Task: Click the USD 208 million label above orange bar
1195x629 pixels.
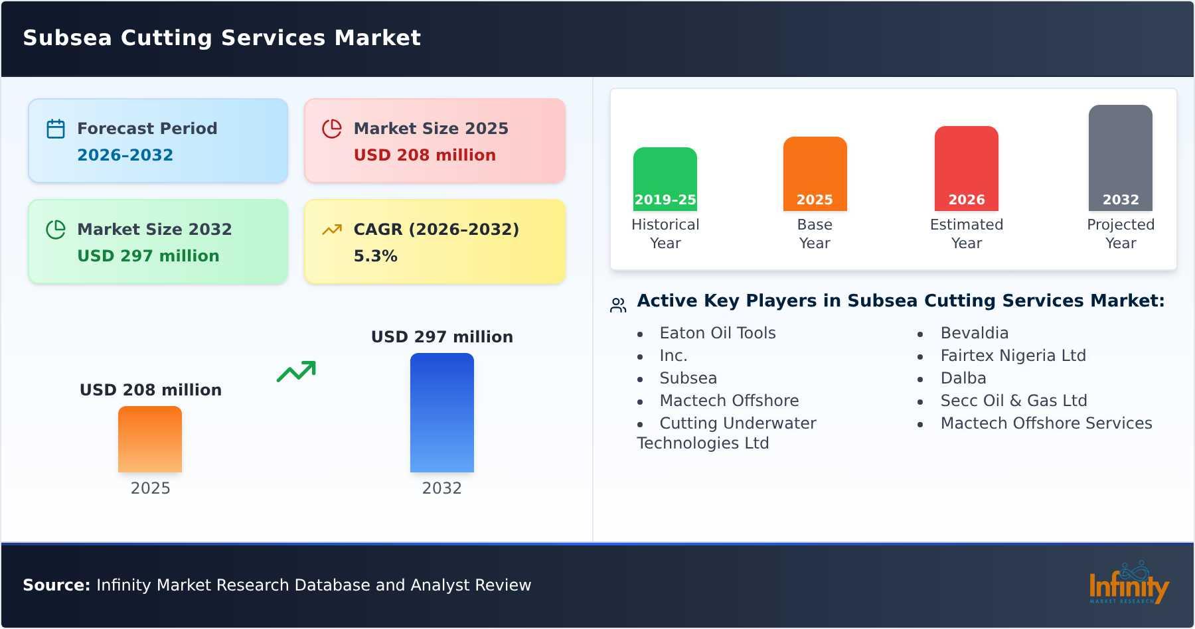Action: point(151,389)
